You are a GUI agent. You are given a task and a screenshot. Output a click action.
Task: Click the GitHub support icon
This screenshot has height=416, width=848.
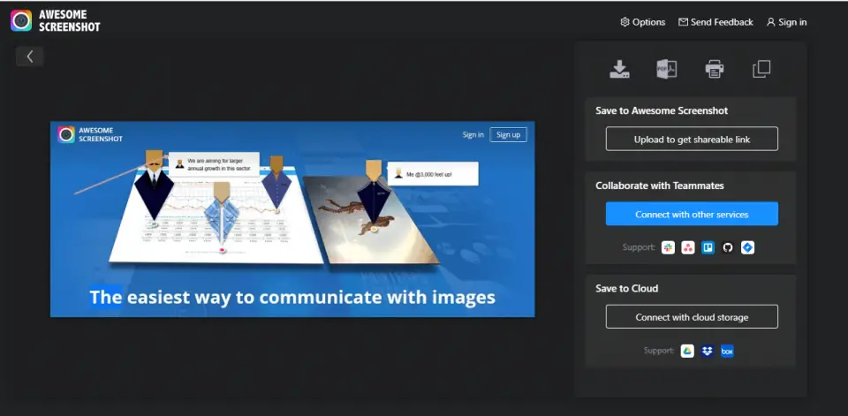tap(728, 248)
